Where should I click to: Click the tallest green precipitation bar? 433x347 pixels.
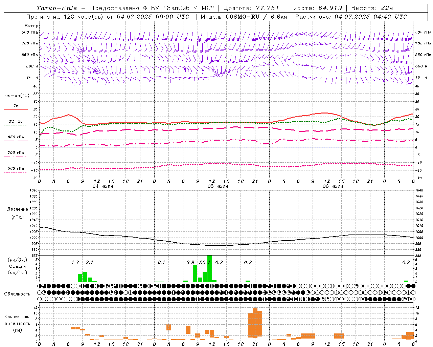click(209, 268)
